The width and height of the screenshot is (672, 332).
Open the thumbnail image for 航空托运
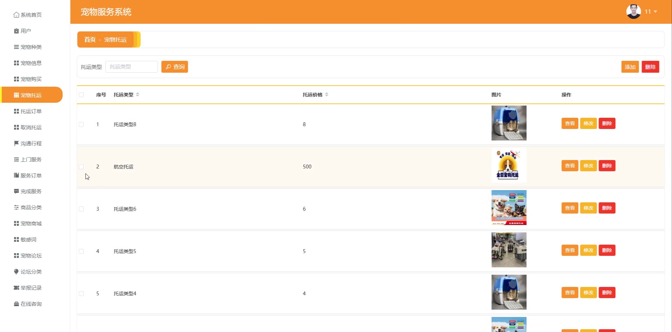click(509, 165)
